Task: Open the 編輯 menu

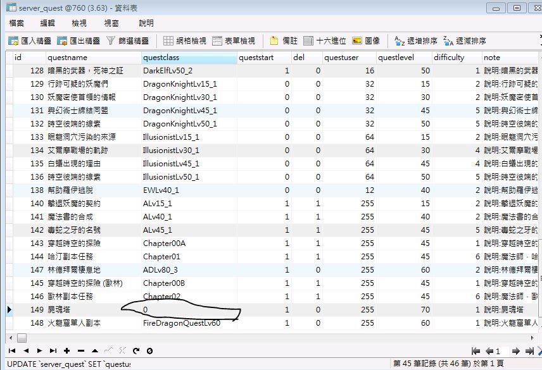Action: click(x=47, y=23)
